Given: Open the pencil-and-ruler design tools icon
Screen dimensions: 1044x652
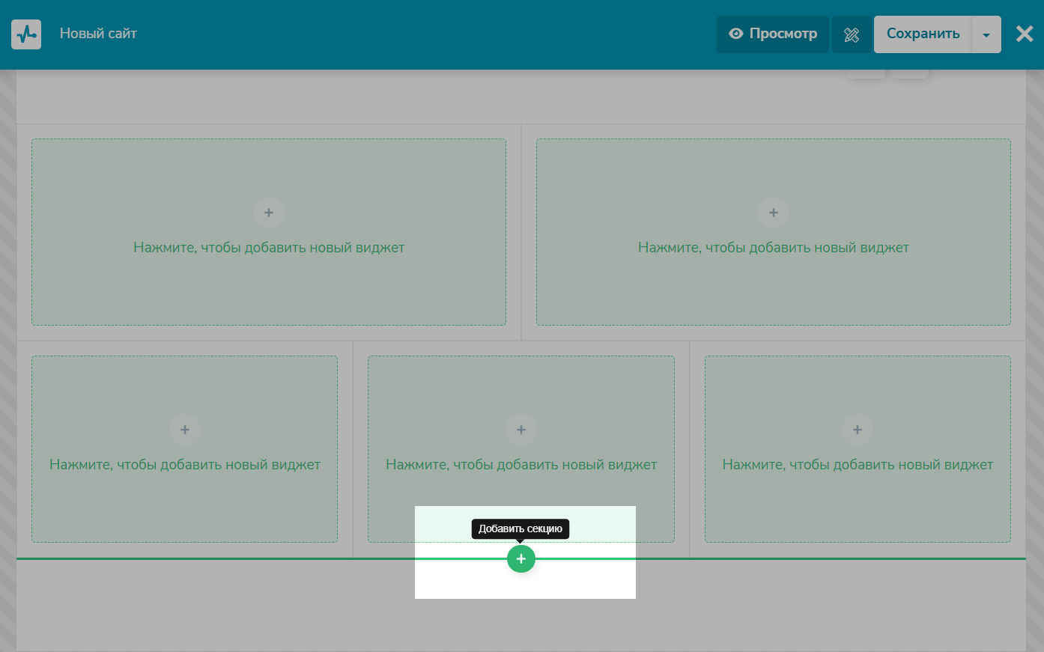Looking at the screenshot, I should (x=852, y=34).
